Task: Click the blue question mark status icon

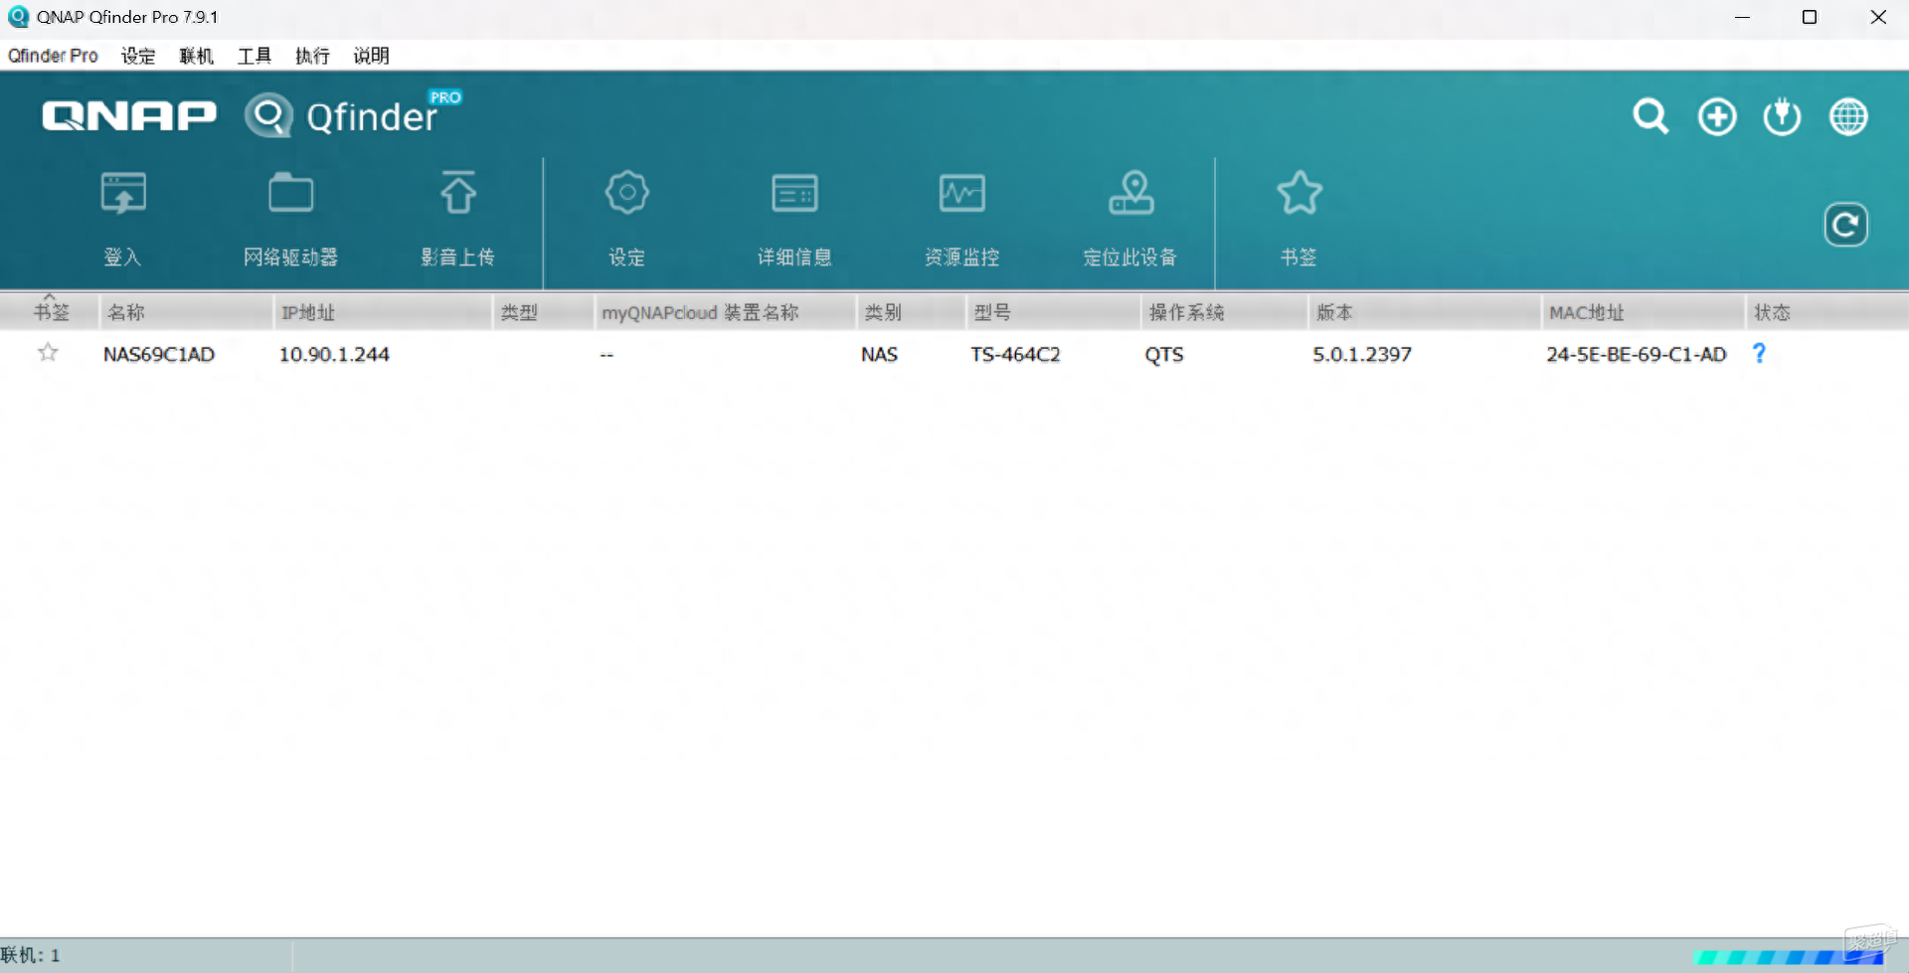Action: click(1759, 353)
